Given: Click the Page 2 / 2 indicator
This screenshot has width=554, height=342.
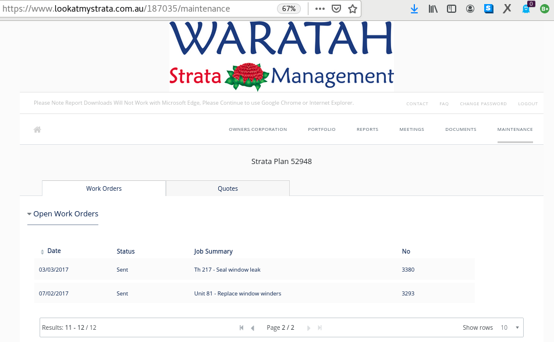Looking at the screenshot, I should click(280, 327).
